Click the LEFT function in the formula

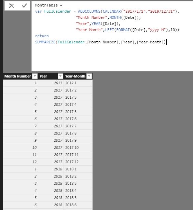[x=109, y=30]
